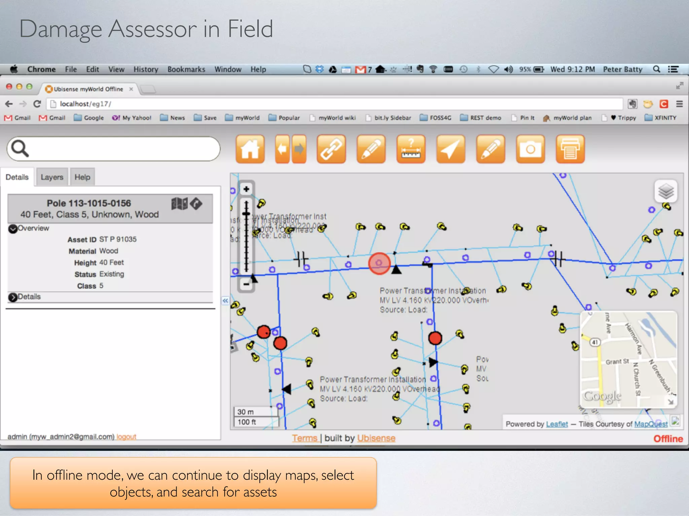Open the News bookmark folder
689x516 pixels.
click(172, 118)
